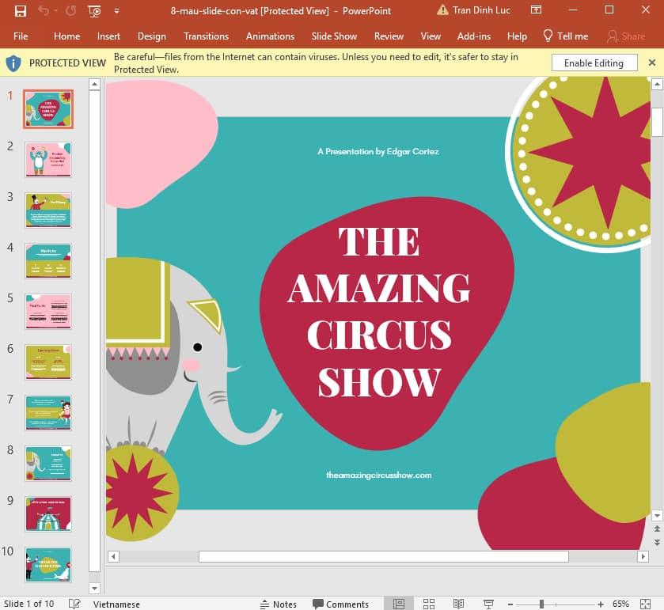664x610 pixels.
Task: Open the Comments pane from status bar
Action: (x=340, y=604)
